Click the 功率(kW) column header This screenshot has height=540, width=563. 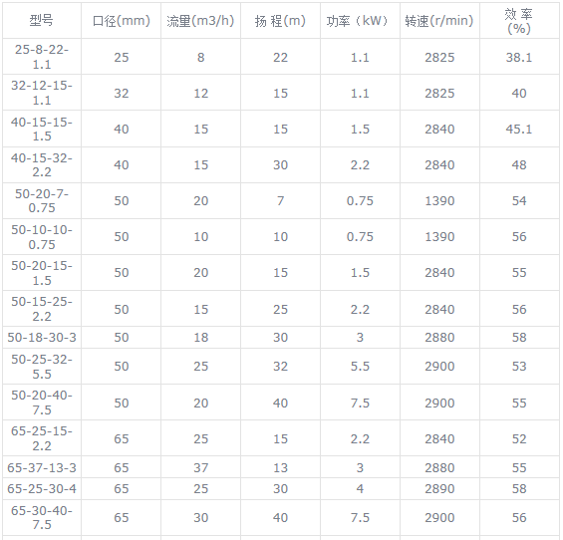tap(360, 21)
